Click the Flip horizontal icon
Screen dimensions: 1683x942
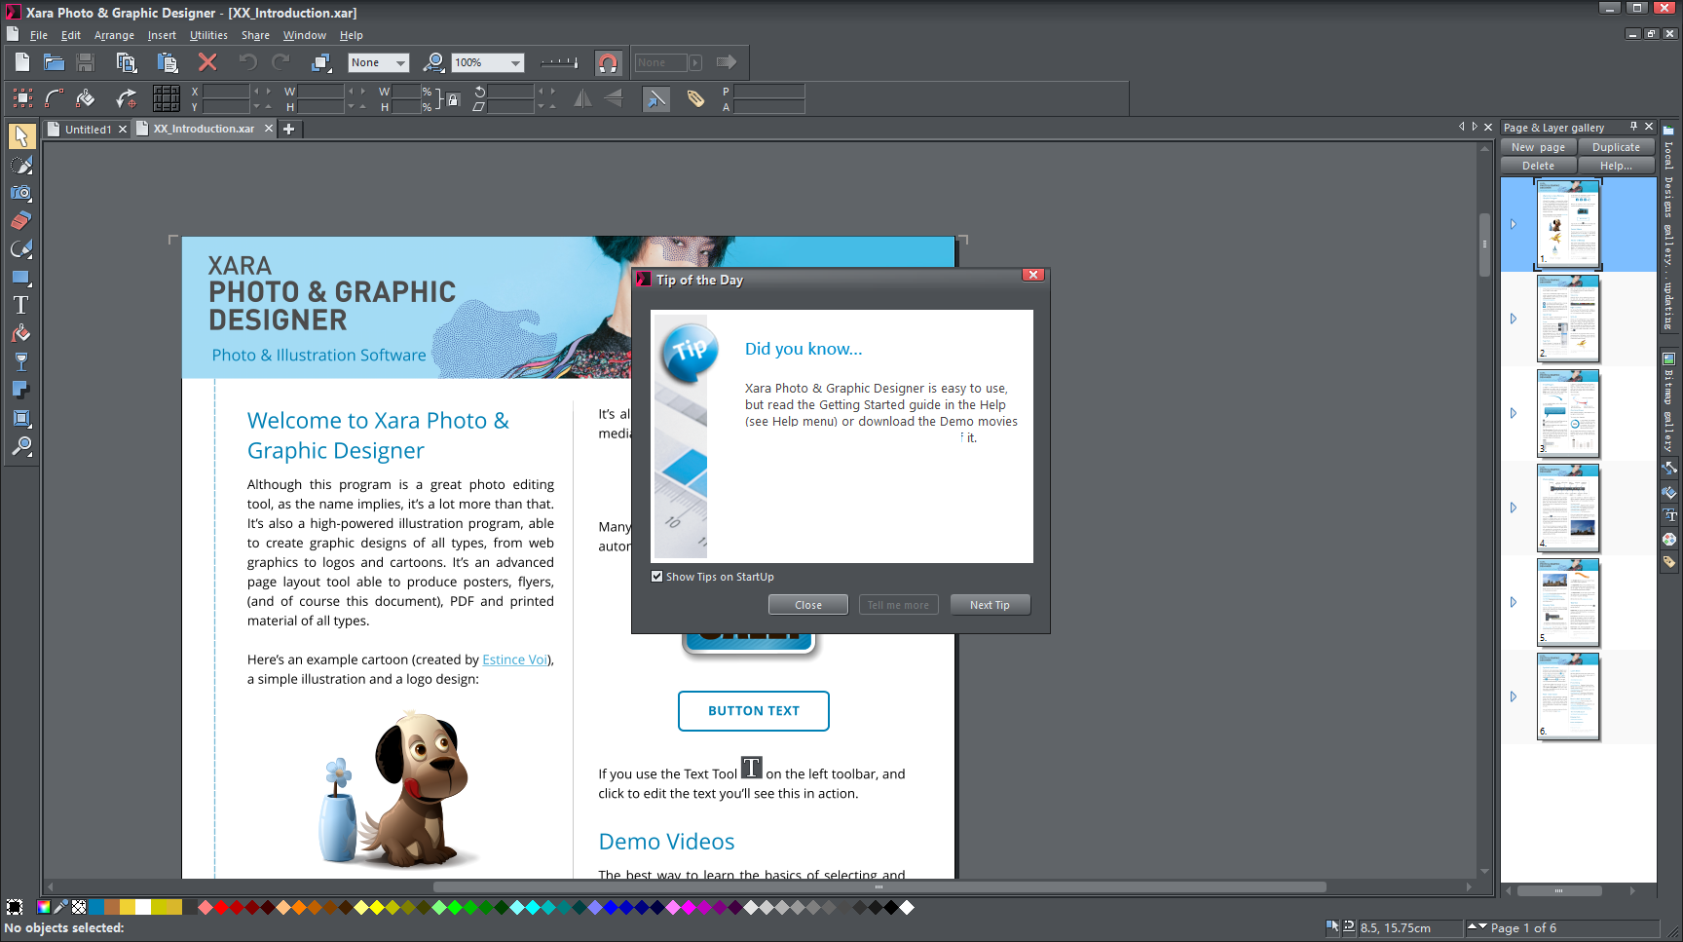pos(582,98)
